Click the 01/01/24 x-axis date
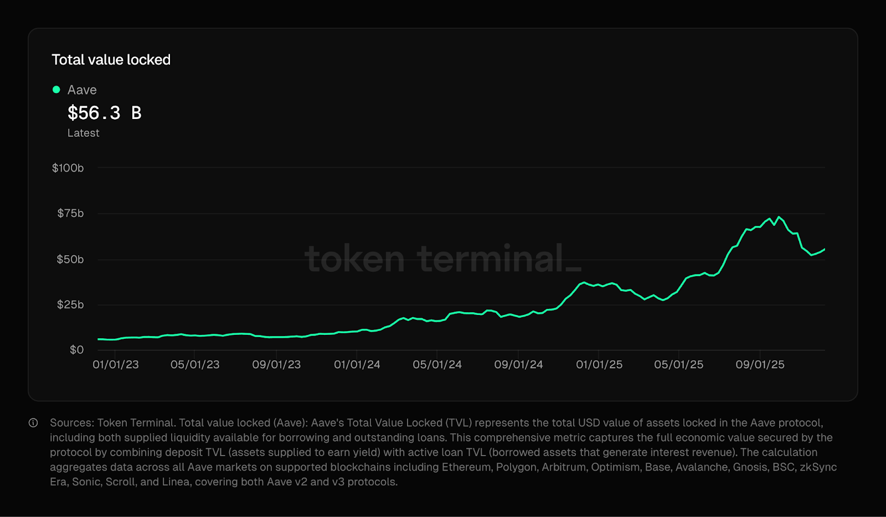886x517 pixels. tap(357, 364)
